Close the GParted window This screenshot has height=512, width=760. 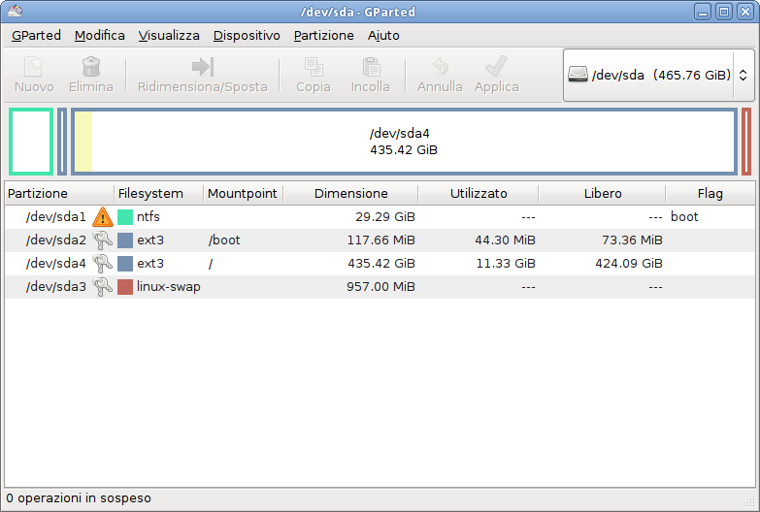click(x=745, y=12)
